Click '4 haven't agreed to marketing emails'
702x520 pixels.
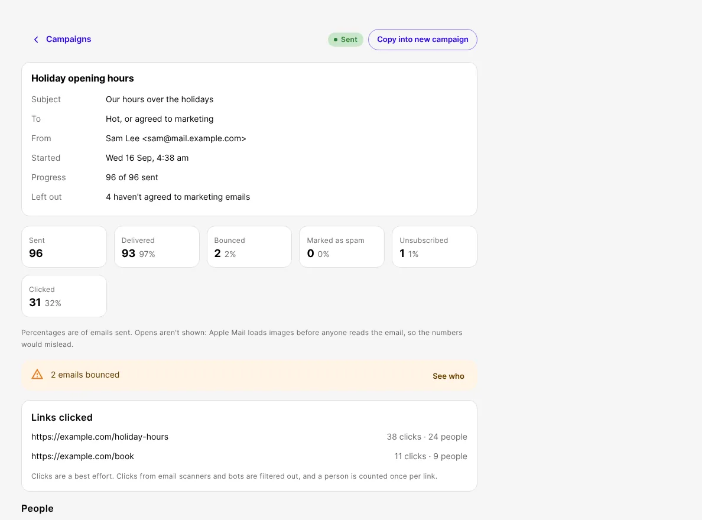[x=178, y=197]
